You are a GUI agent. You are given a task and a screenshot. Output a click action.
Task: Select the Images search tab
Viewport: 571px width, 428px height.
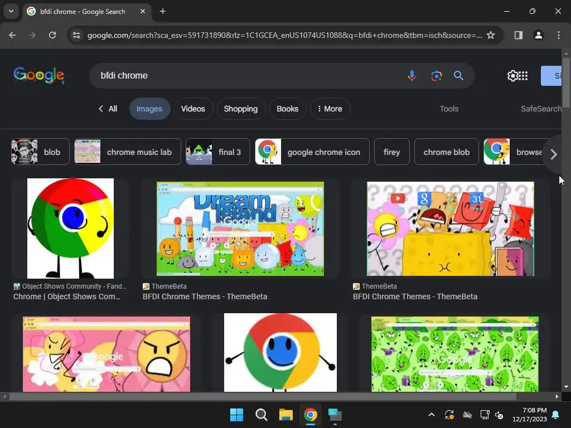click(149, 109)
